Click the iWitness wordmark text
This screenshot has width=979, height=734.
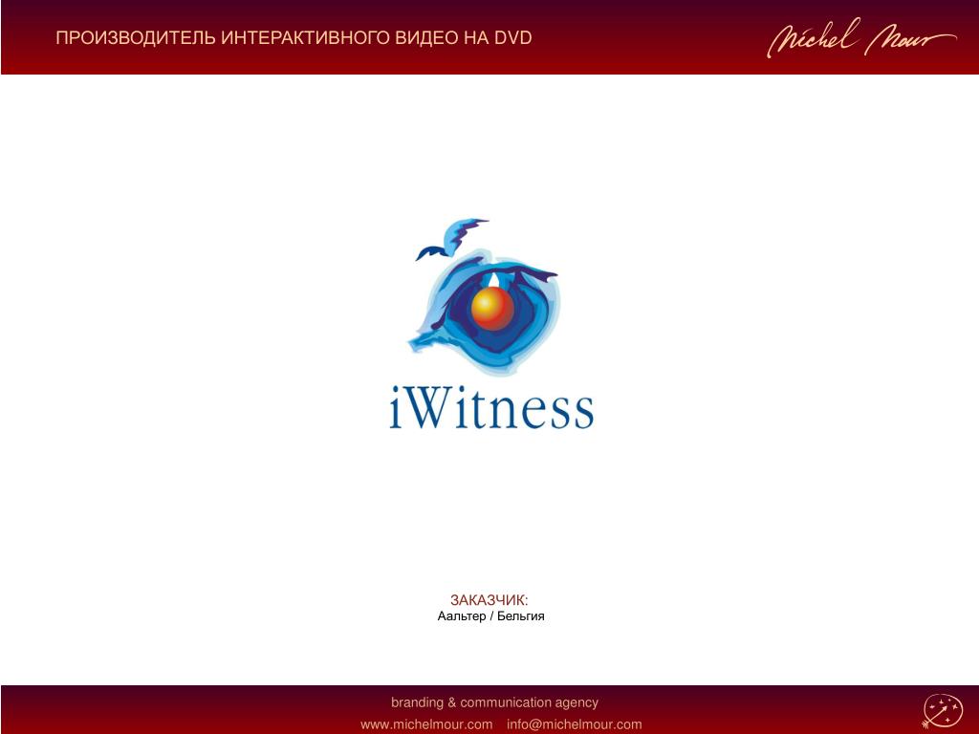491,408
